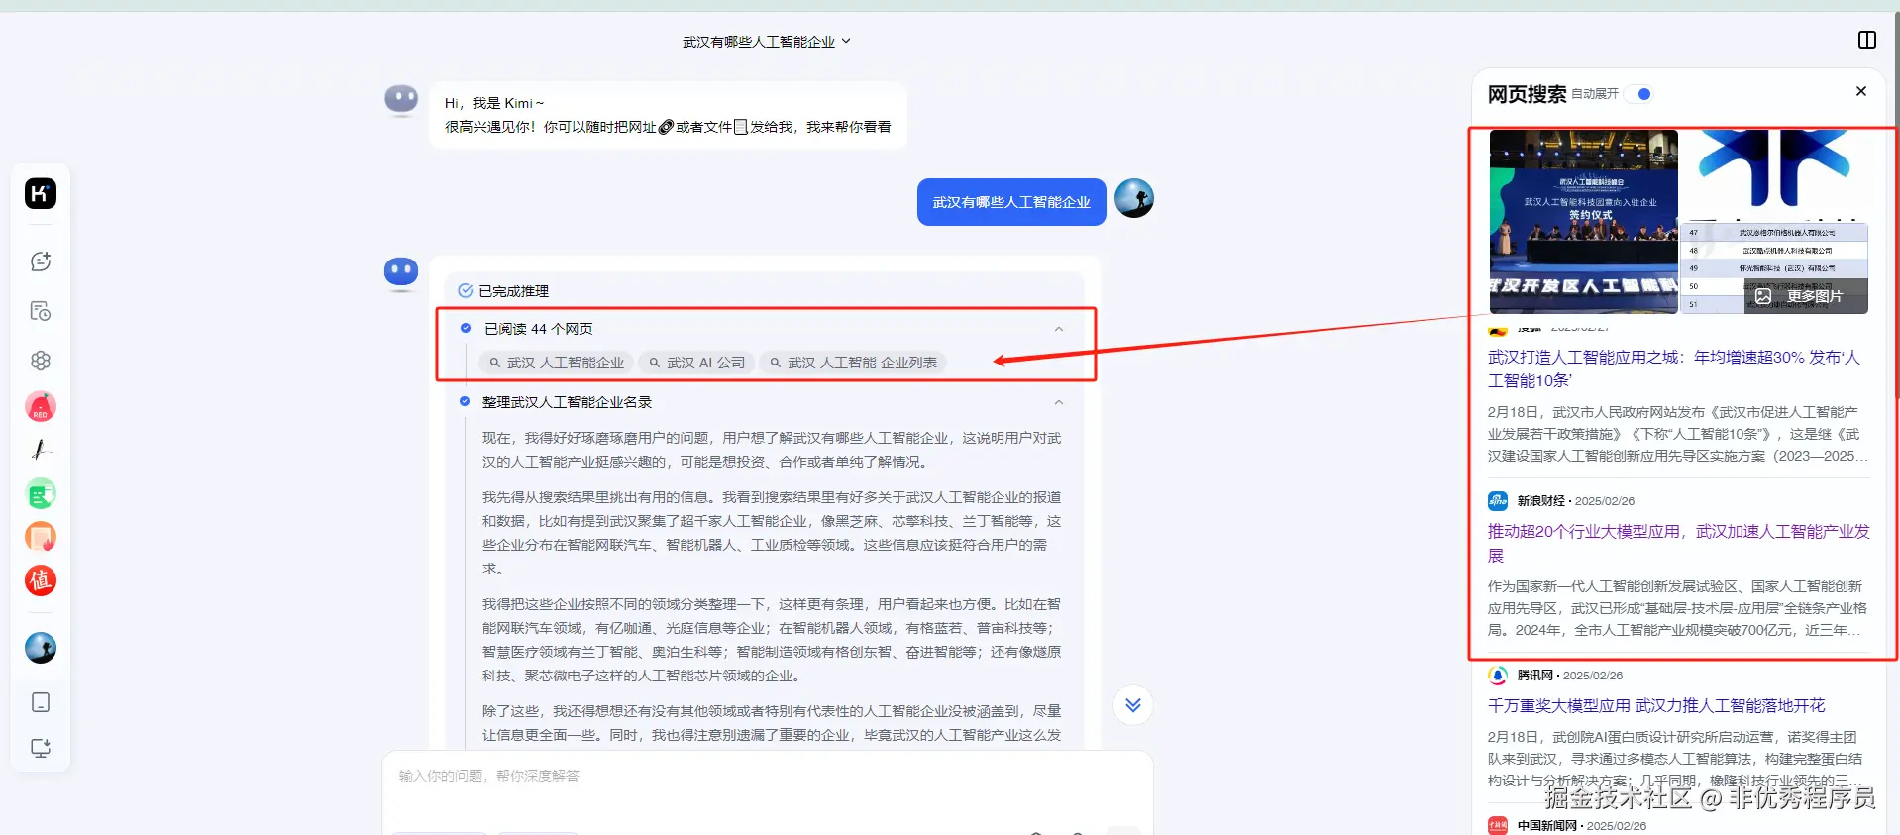The image size is (1900, 835).
Task: Click the greeting text Hi，我是 Kimi~
Action: pos(494,103)
